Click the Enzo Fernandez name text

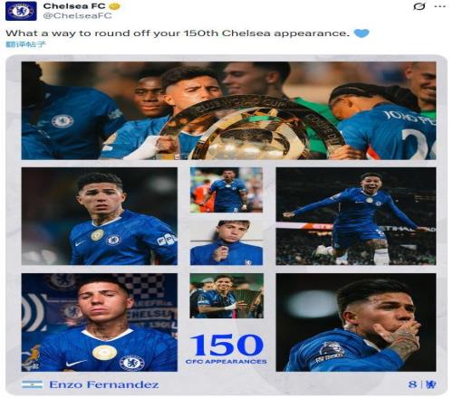pos(104,384)
